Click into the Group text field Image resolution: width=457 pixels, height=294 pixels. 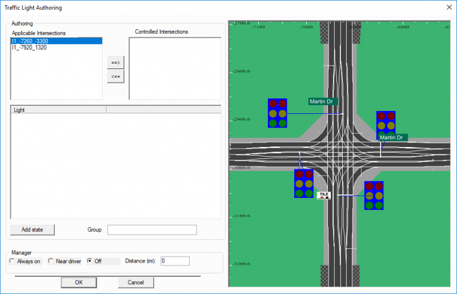tap(152, 230)
